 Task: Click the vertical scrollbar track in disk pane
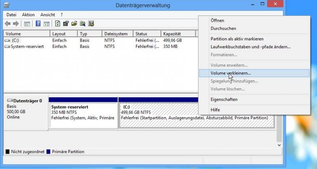[x=279, y=129]
